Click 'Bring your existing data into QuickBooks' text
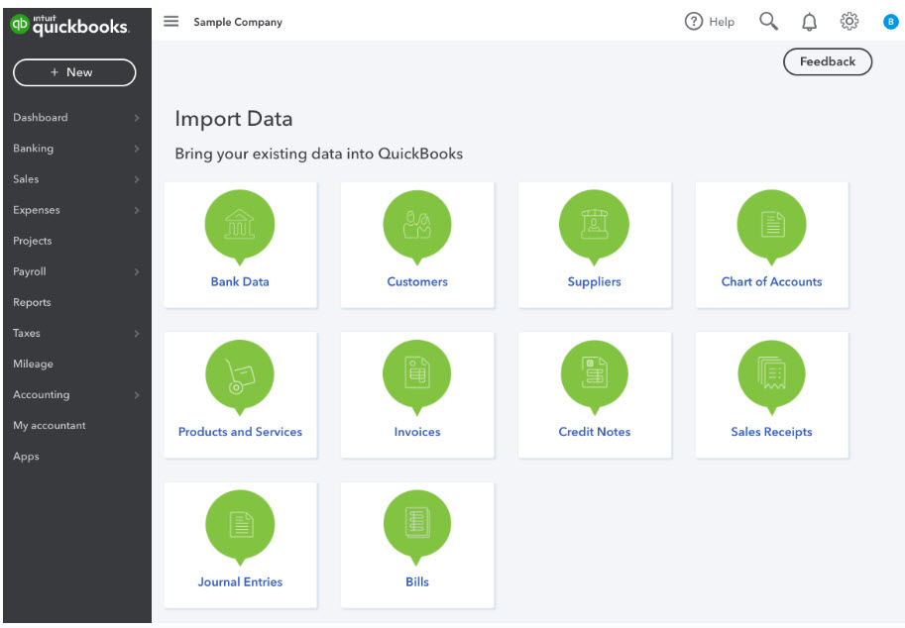The width and height of the screenshot is (905, 628). (x=318, y=154)
